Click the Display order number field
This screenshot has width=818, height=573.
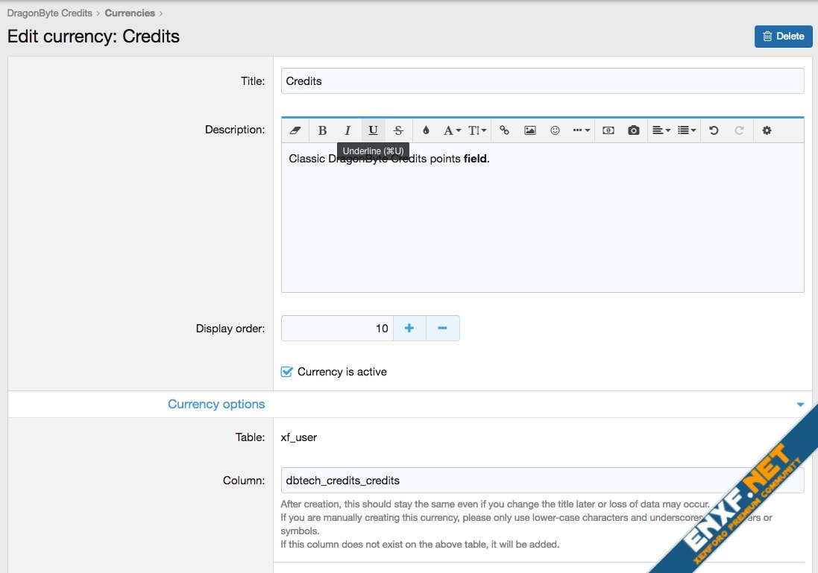(337, 329)
